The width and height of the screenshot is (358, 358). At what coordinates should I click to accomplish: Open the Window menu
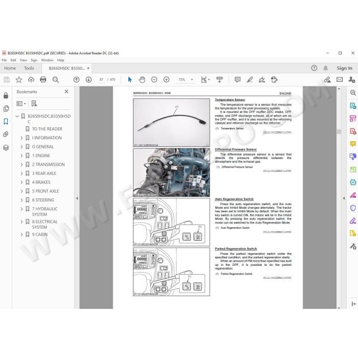click(x=47, y=60)
